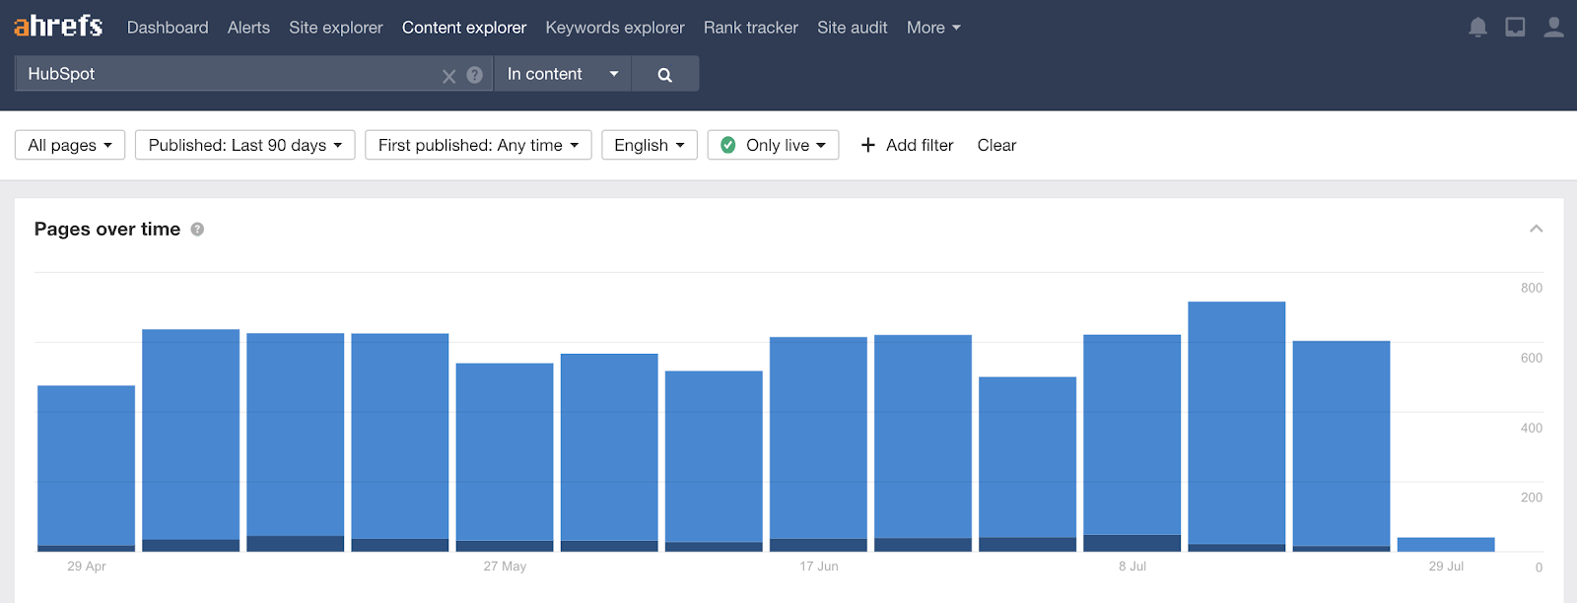Toggle the Only live filter
This screenshot has width=1577, height=603.
773,145
